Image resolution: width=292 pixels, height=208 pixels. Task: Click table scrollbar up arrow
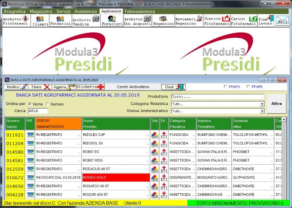coord(284,120)
